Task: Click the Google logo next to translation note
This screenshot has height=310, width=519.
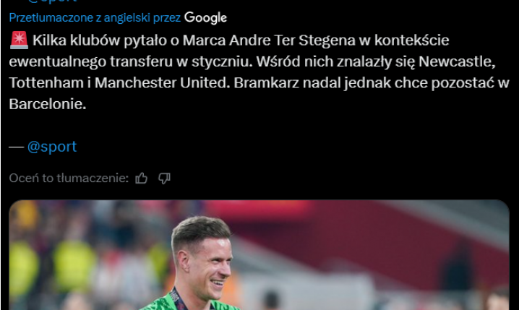Action: 205,18
